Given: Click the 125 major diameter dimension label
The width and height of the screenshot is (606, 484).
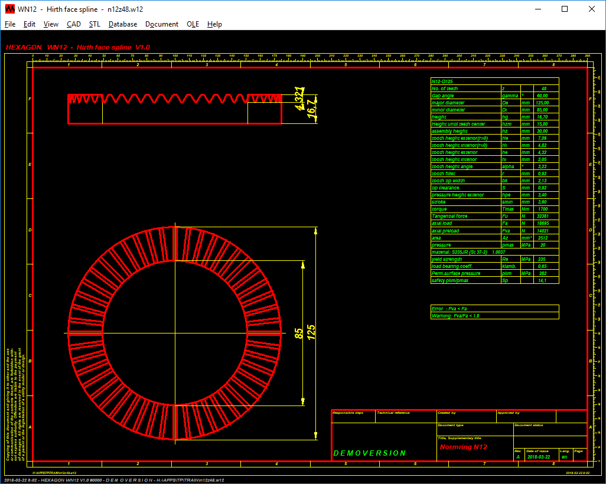Looking at the screenshot, I should point(312,333).
